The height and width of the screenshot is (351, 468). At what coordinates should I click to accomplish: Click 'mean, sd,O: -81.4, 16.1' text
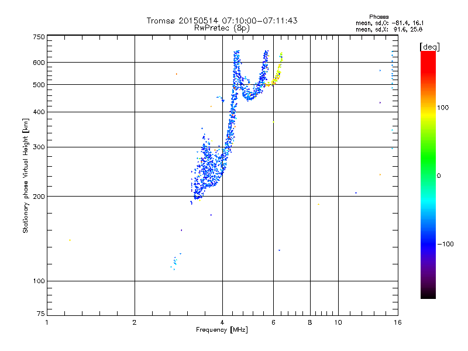click(x=390, y=23)
